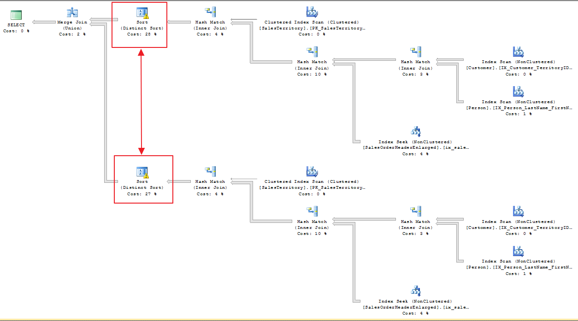Click the upper Hash Match 3% cost icon
The width and height of the screenshot is (578, 321).
tap(416, 52)
